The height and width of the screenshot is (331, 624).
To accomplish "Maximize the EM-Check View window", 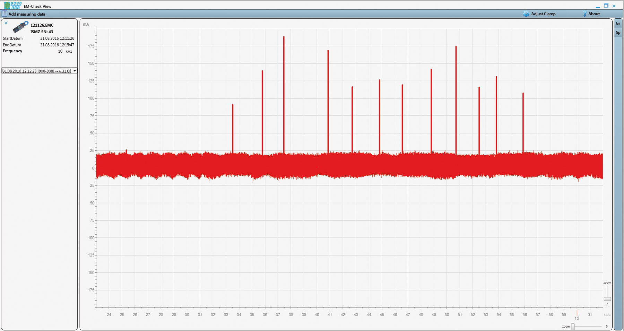I will coord(606,6).
